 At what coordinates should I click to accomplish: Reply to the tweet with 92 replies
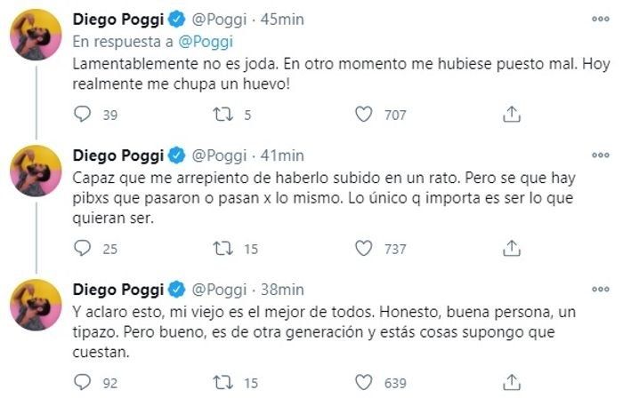(x=82, y=383)
